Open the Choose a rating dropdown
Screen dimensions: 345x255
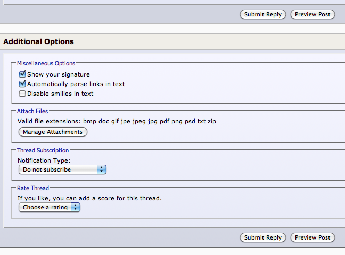[x=50, y=207]
